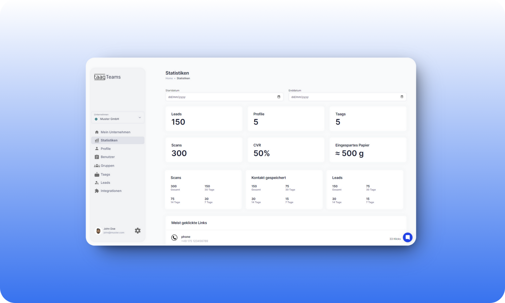Click the person icon next to Profile
The width and height of the screenshot is (505, 303).
click(x=97, y=149)
